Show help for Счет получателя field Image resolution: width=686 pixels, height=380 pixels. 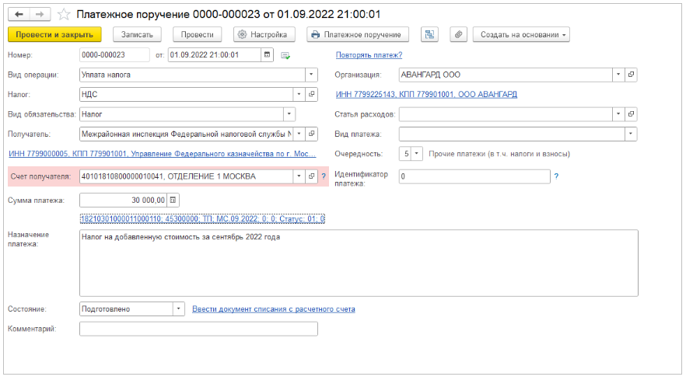click(x=324, y=176)
